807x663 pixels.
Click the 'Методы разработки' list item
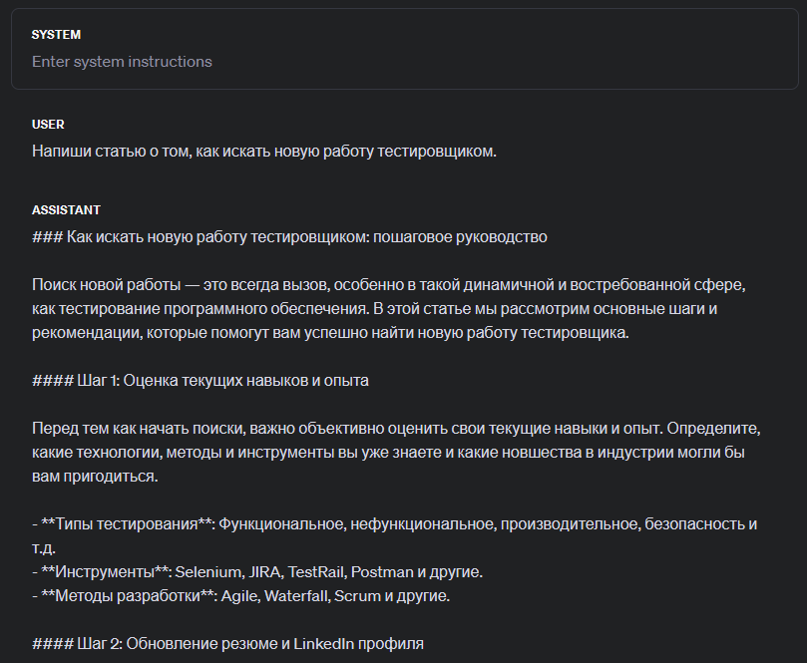241,596
